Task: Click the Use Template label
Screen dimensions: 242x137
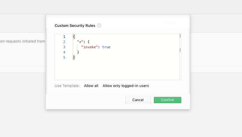Action: point(67,86)
